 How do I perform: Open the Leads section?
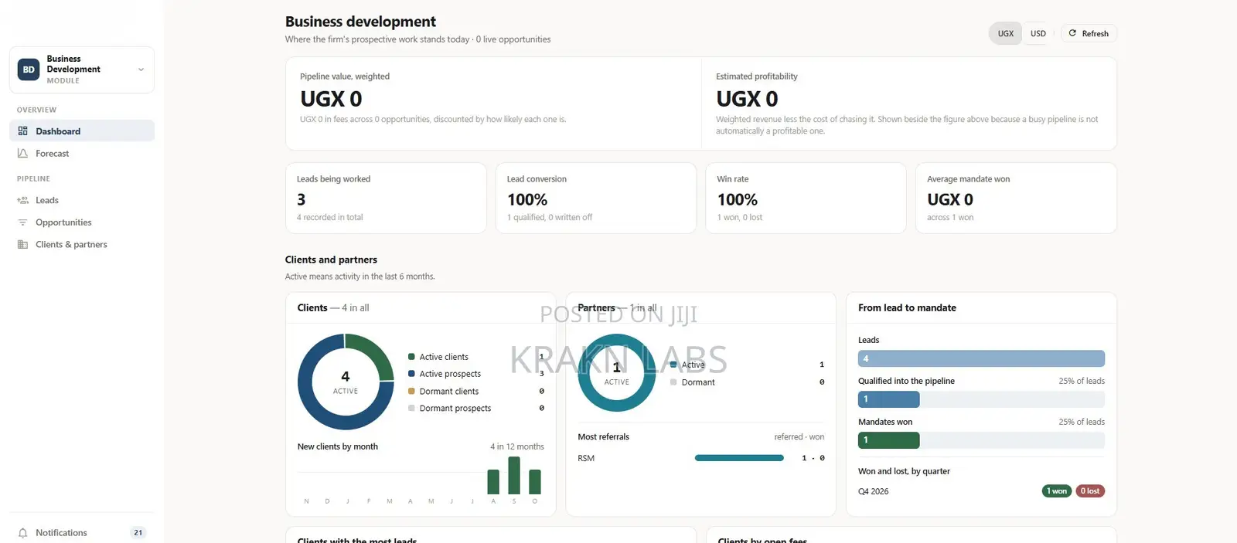tap(82, 200)
